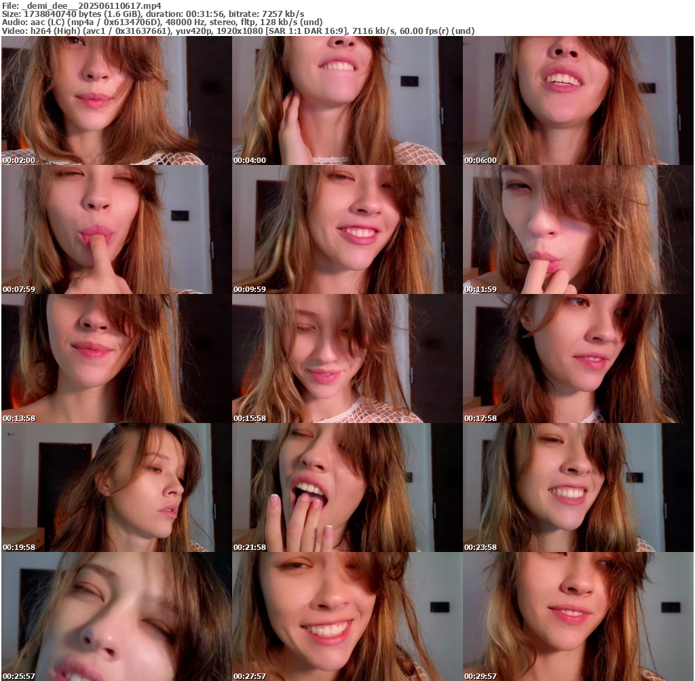Select the frame stamped 00:09:59
Viewport: 695px width, 681px height.
point(347,229)
